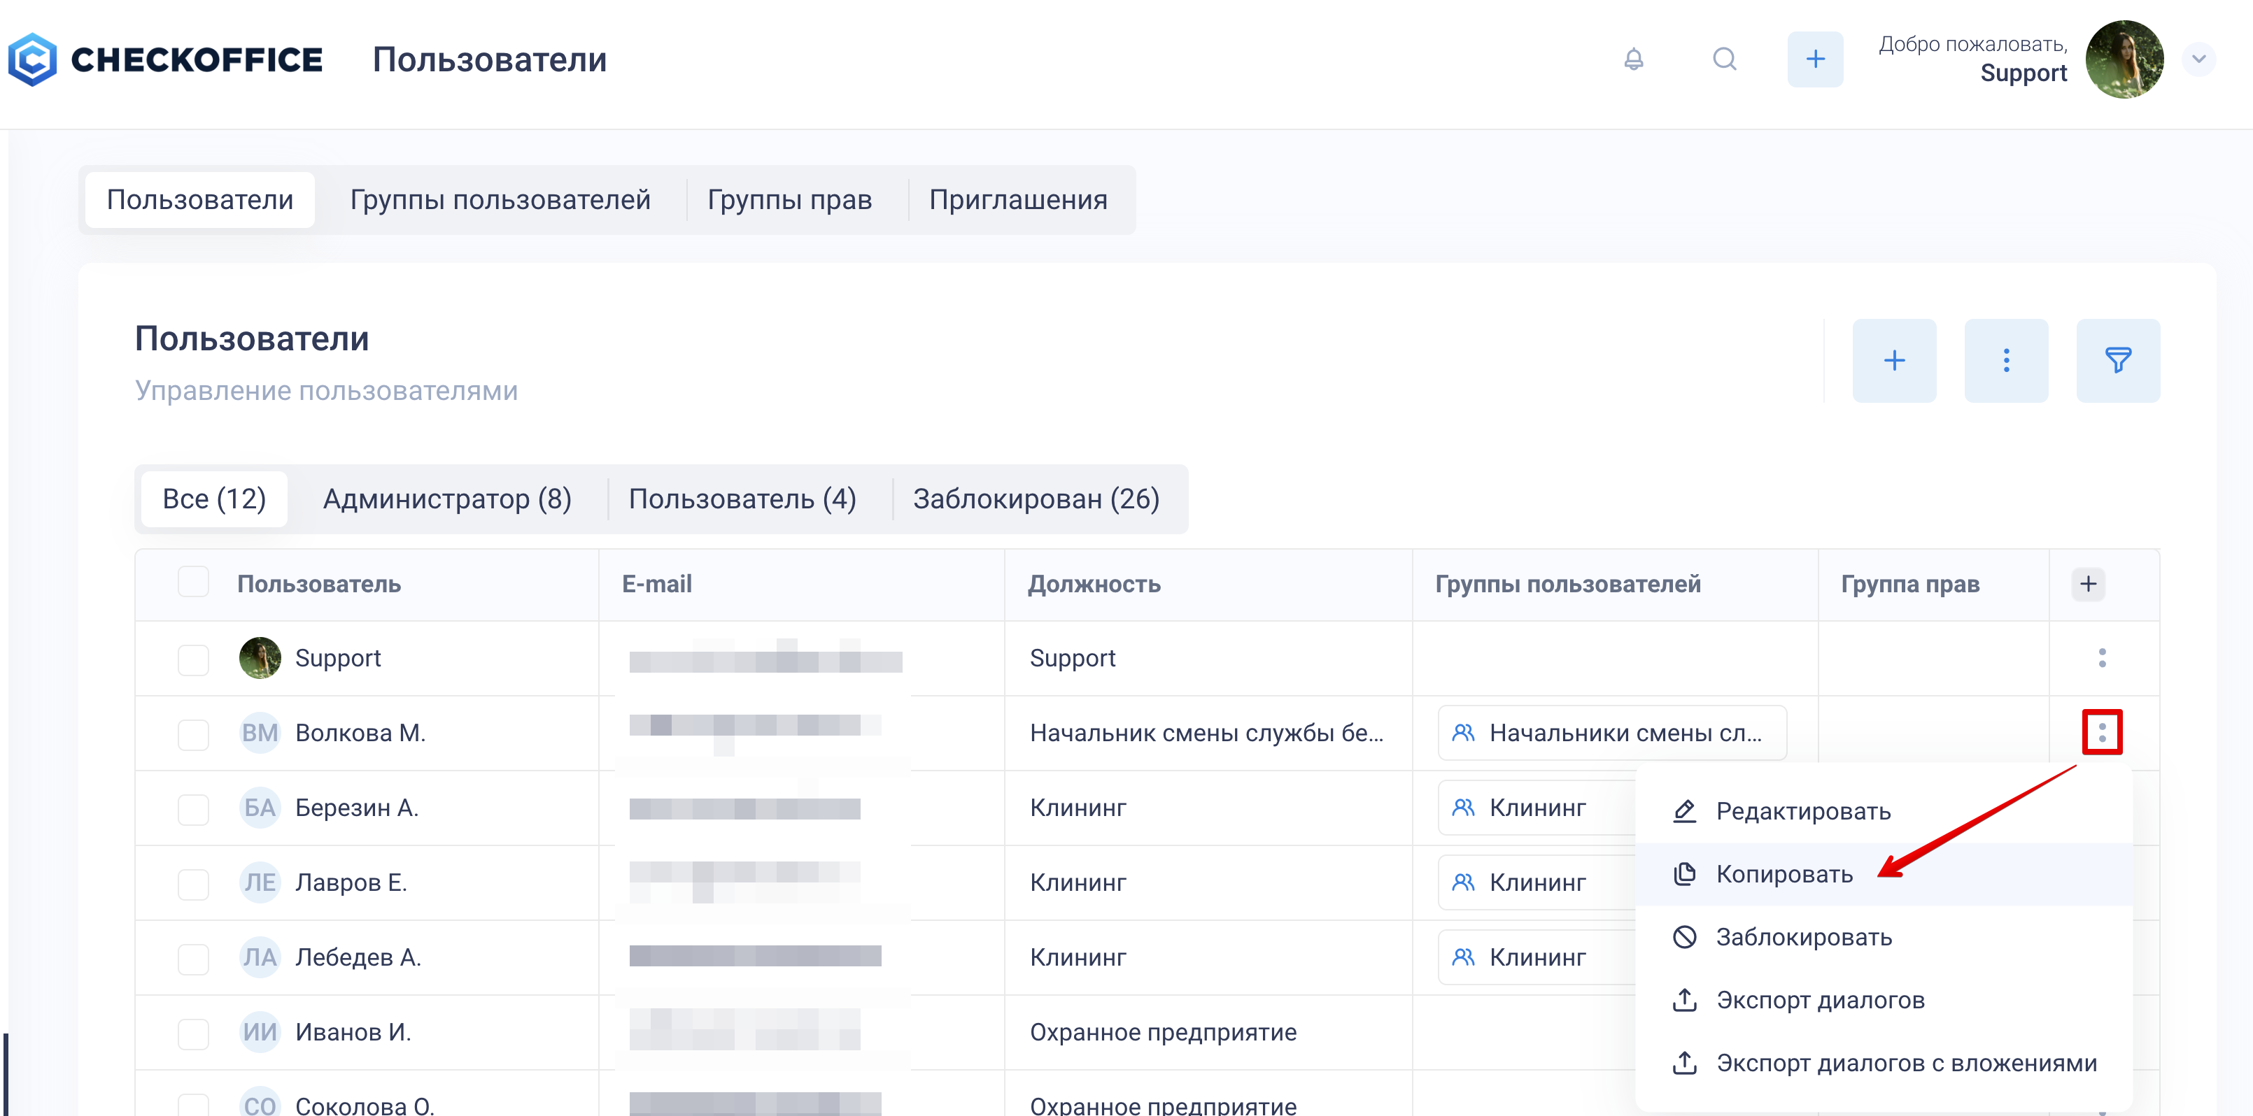Check the box for Волкова М.
Viewport: 2253px width, 1116px height.
click(x=193, y=734)
